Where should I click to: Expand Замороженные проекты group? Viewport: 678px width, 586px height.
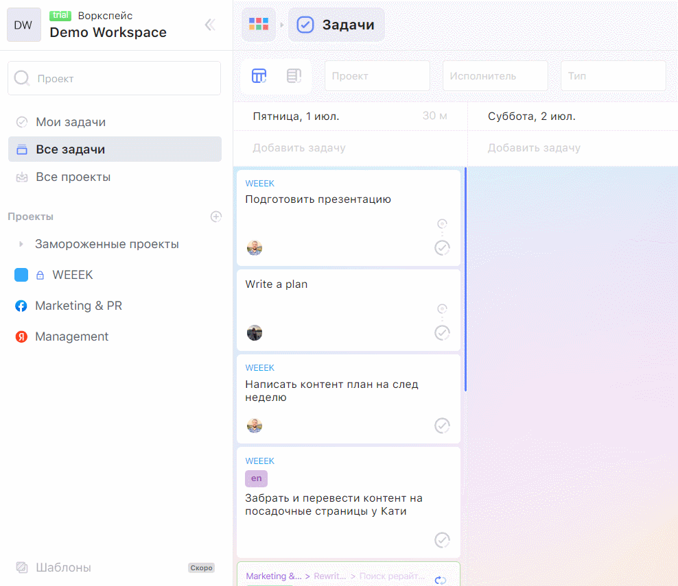coord(21,244)
